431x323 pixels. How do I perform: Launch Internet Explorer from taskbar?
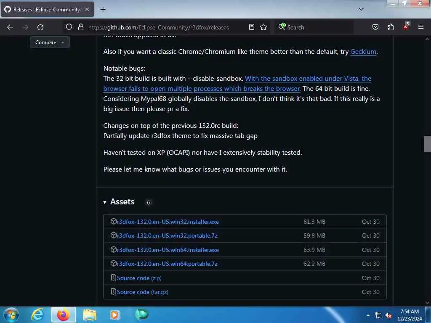click(x=37, y=315)
